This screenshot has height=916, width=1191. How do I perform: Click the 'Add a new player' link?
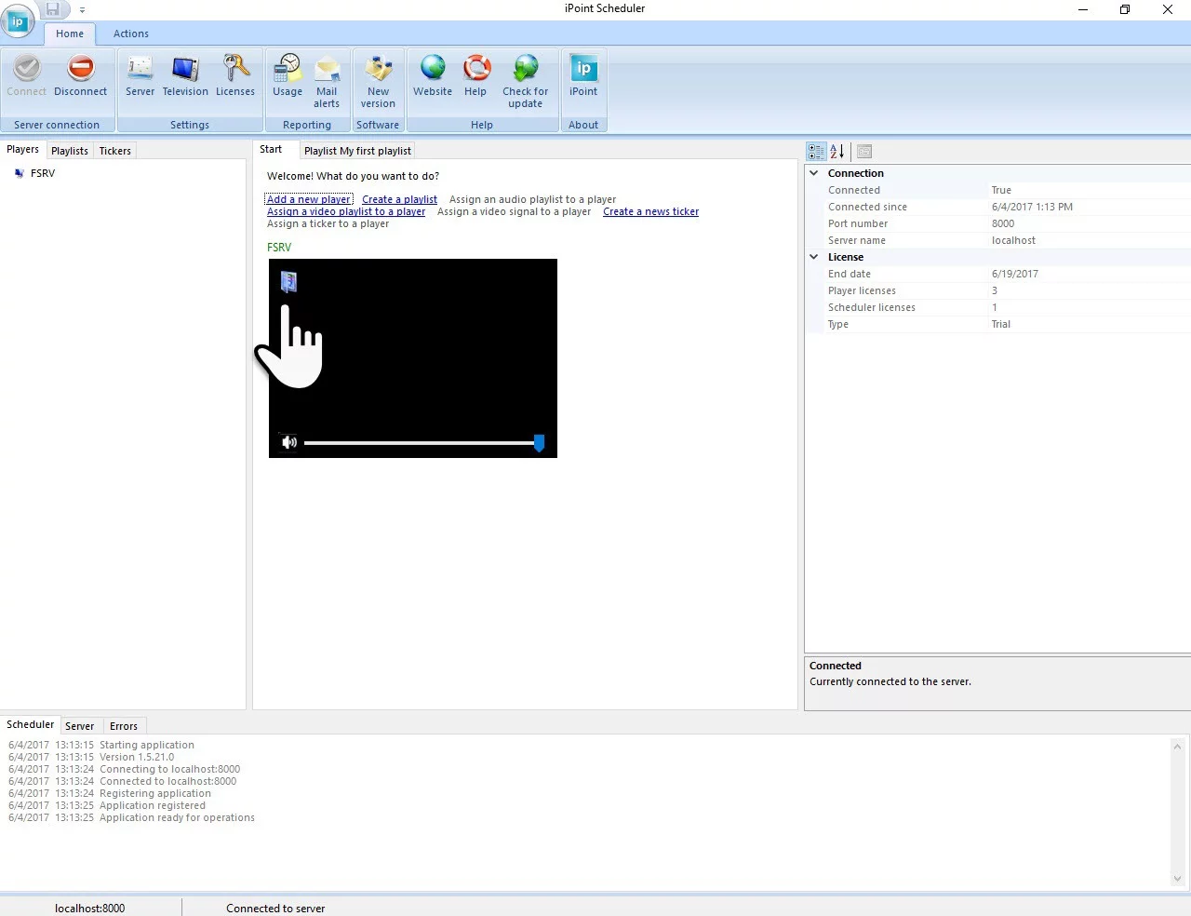click(x=309, y=199)
